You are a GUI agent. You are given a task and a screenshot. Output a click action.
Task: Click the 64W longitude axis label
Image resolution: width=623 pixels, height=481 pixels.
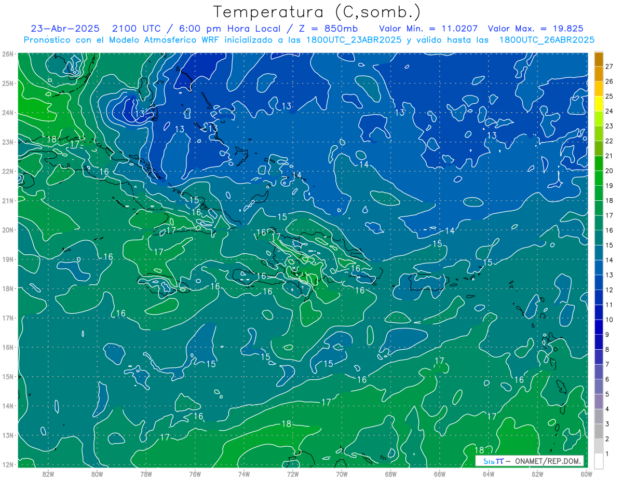click(489, 474)
